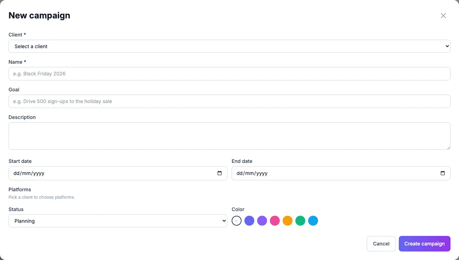Click the "Platforms" section label
459x260 pixels.
(20, 190)
